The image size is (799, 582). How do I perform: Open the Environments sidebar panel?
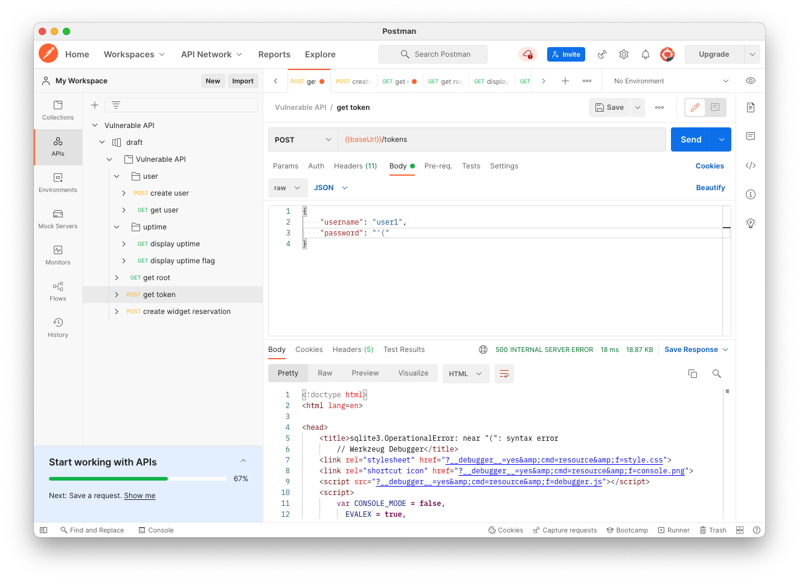(x=58, y=183)
